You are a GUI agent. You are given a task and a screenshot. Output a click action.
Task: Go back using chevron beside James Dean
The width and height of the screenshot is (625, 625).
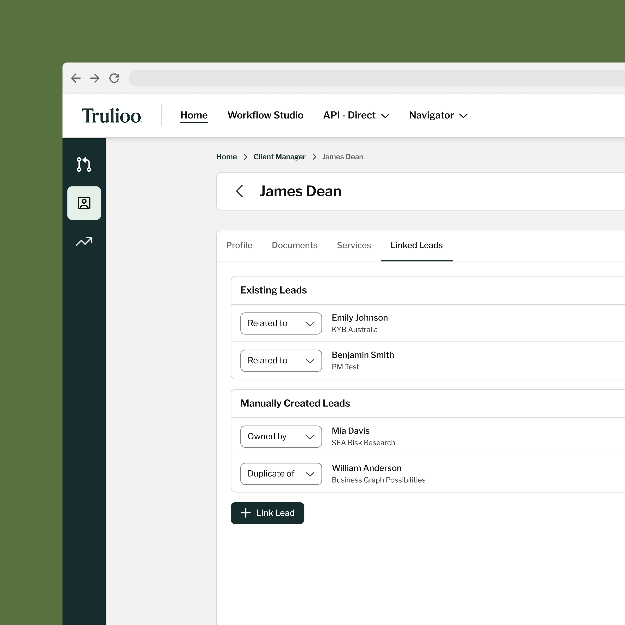(x=240, y=191)
